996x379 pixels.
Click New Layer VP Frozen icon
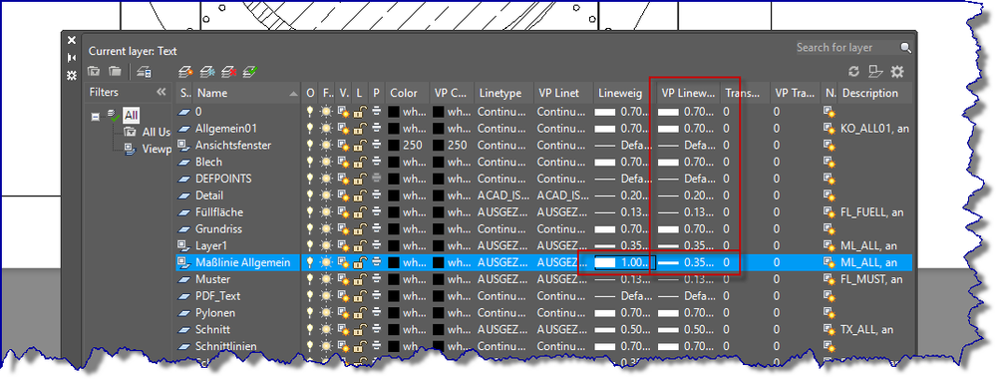pyautogui.click(x=207, y=71)
